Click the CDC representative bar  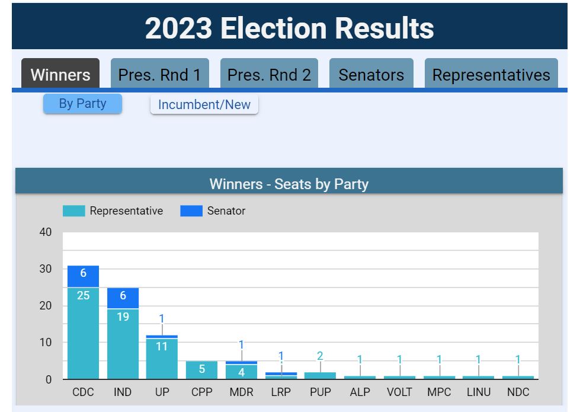click(x=83, y=332)
